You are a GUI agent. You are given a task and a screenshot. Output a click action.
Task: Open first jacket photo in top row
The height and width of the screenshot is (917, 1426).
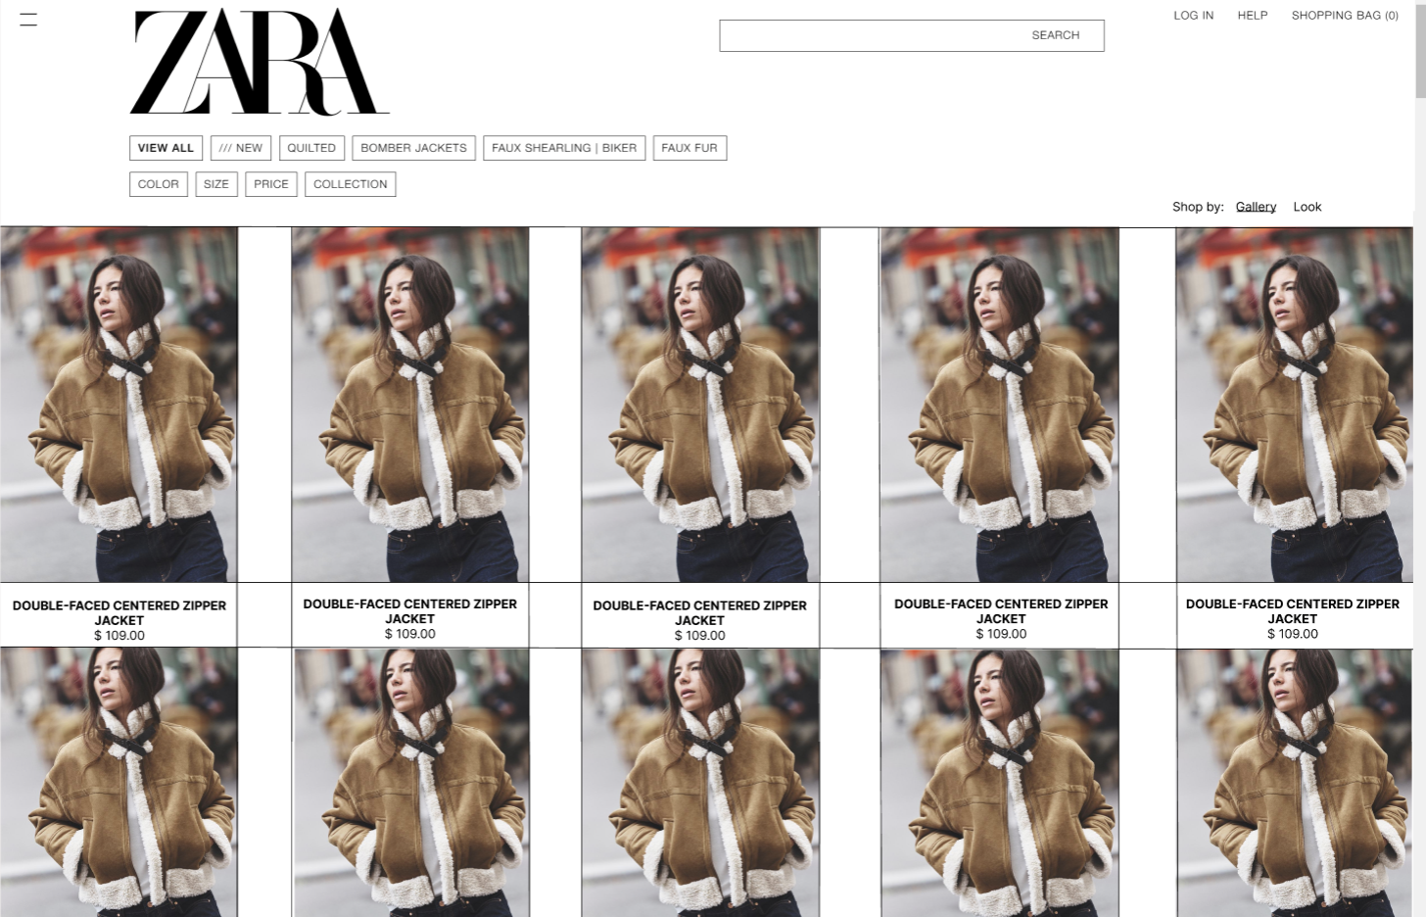point(119,405)
